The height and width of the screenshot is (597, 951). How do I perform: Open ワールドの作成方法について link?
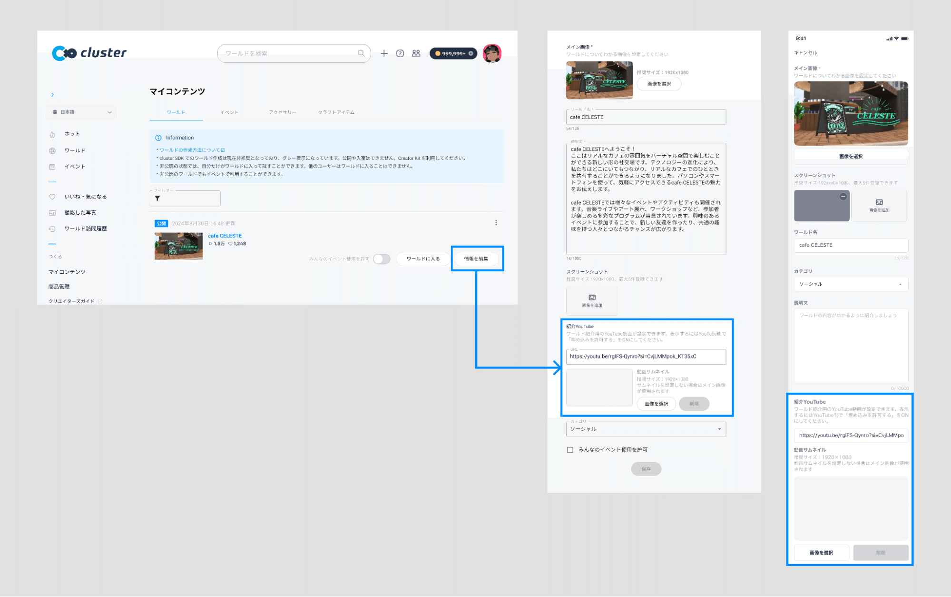tap(191, 150)
